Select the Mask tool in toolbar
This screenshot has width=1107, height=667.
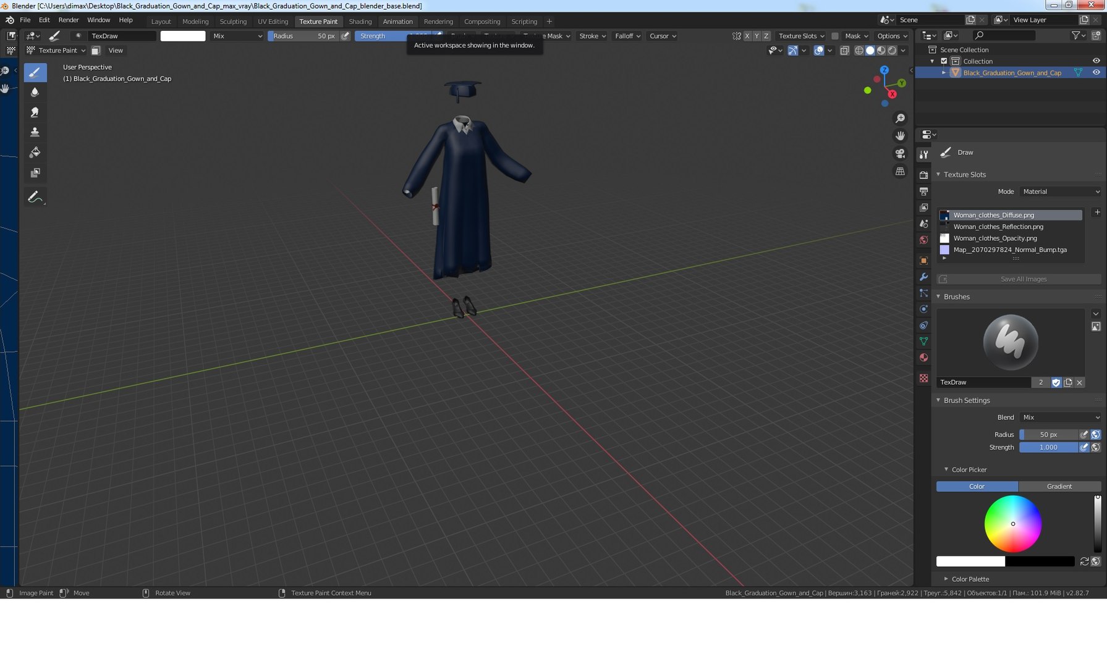pyautogui.click(x=35, y=173)
